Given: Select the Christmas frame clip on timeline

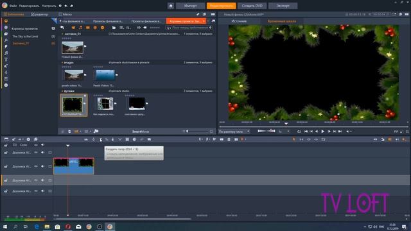Looking at the screenshot, I should (x=74, y=166).
